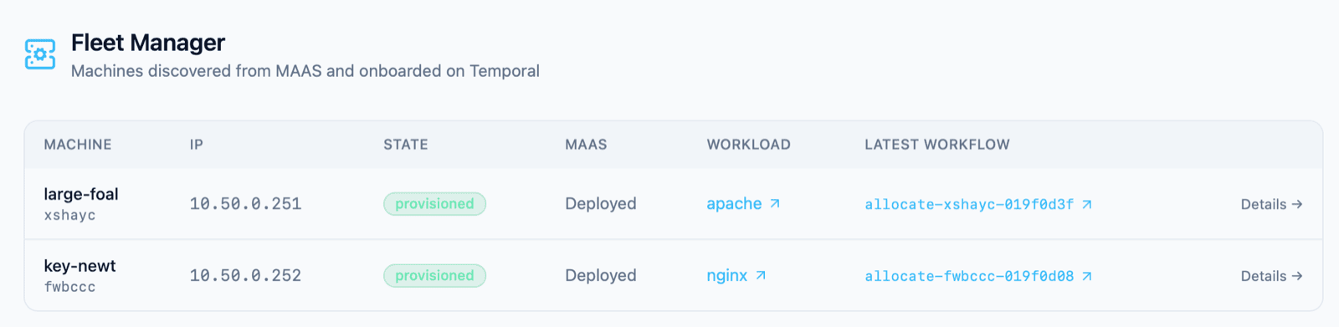Click the system ID xshayc
This screenshot has width=1339, height=327.
69,215
